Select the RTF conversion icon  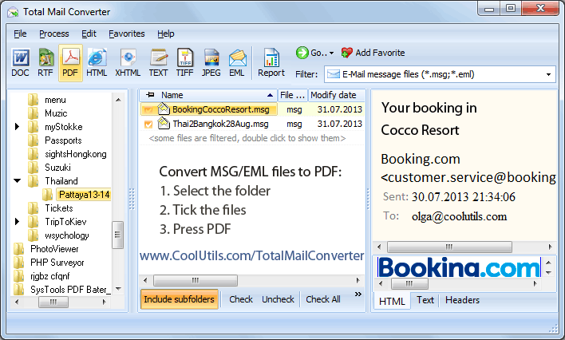click(45, 57)
